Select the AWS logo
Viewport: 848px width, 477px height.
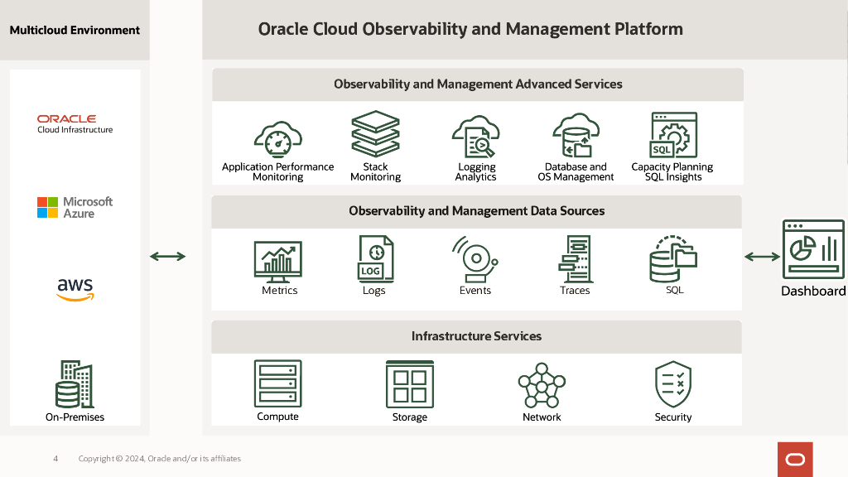click(75, 290)
